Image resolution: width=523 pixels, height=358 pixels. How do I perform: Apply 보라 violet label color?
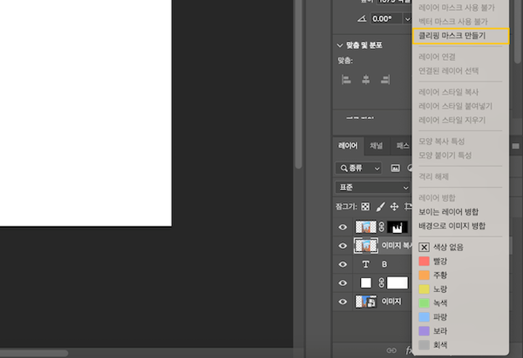click(424, 331)
